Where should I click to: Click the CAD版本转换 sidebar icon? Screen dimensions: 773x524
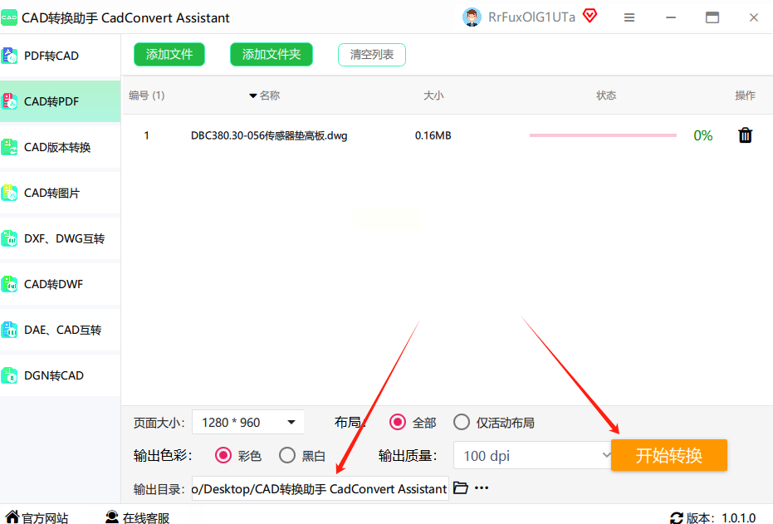(9, 147)
